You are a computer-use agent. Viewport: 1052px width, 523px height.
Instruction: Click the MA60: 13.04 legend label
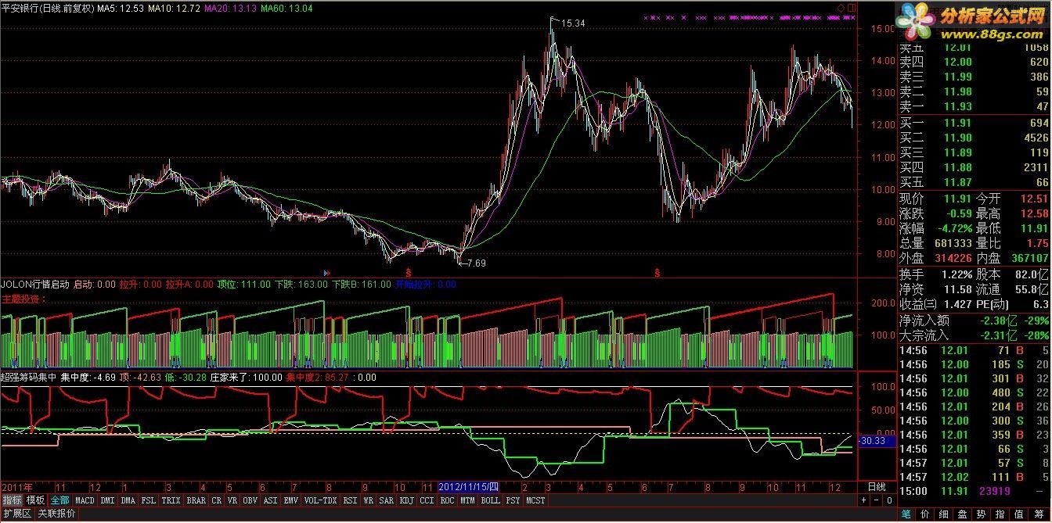(x=286, y=8)
